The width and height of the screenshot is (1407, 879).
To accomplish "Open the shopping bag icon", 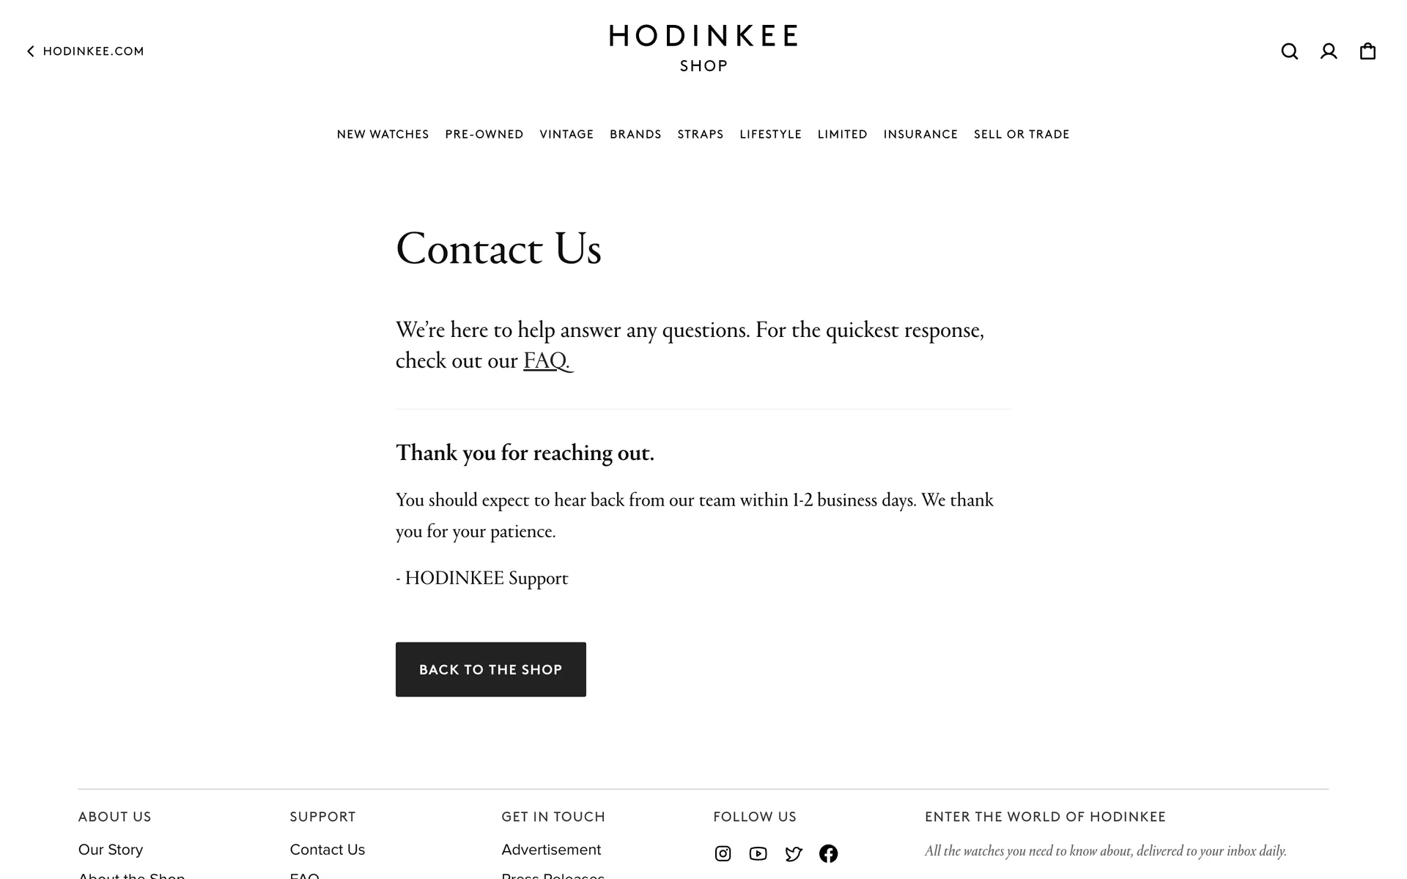I will pos(1367,51).
